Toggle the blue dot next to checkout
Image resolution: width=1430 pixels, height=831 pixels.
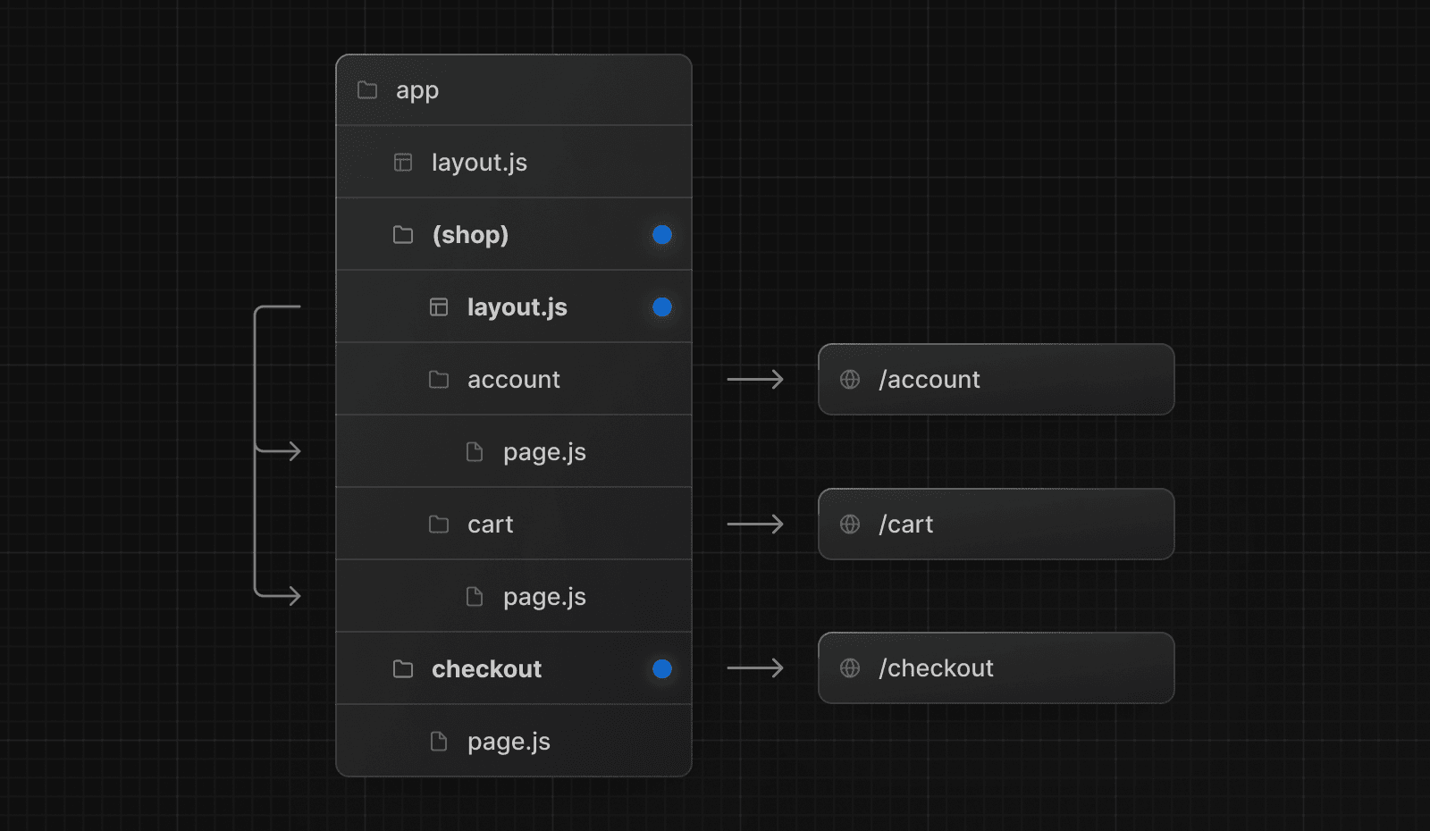(661, 668)
